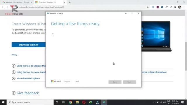Click the page vertical scrollbar
This screenshot has width=187, height=105.
point(186,56)
